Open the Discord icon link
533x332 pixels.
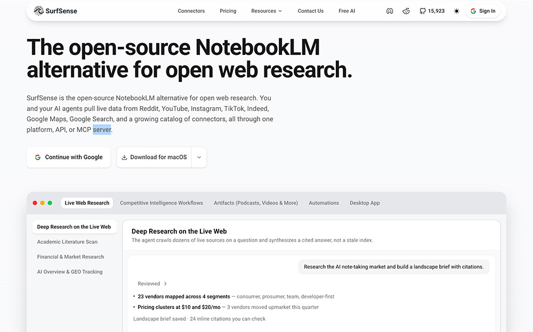coord(390,11)
